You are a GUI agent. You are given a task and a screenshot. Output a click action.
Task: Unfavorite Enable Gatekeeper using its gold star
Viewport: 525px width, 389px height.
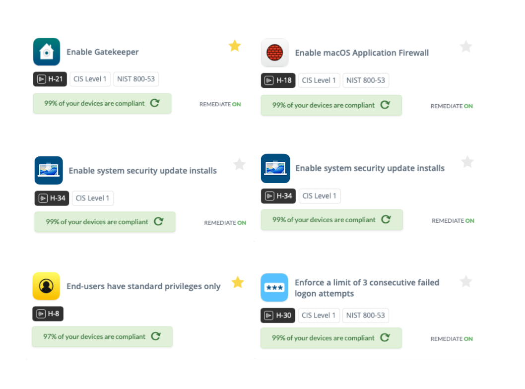235,46
